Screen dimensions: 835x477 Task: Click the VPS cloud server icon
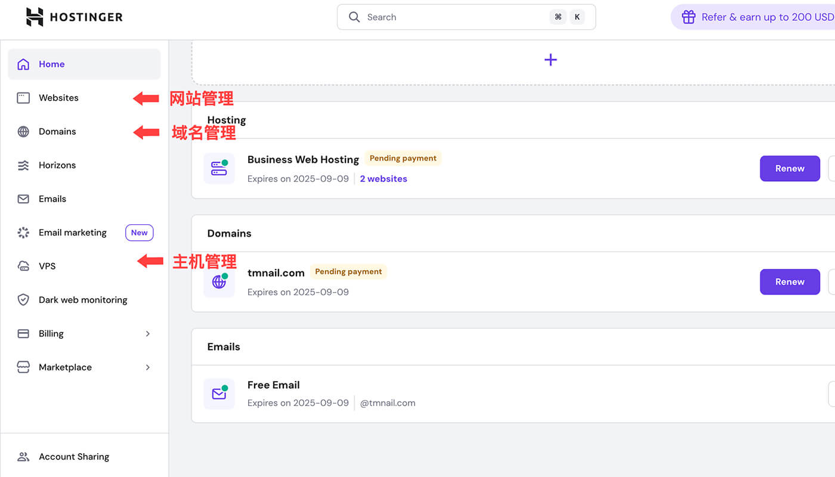pyautogui.click(x=23, y=267)
